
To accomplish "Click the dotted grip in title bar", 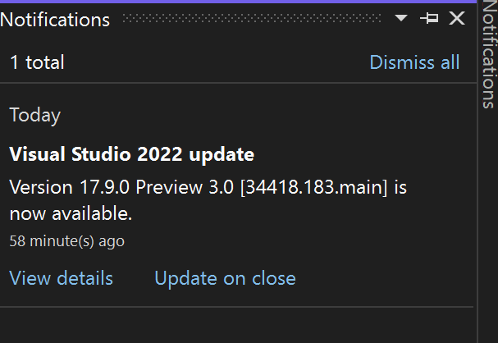I will coord(252,18).
